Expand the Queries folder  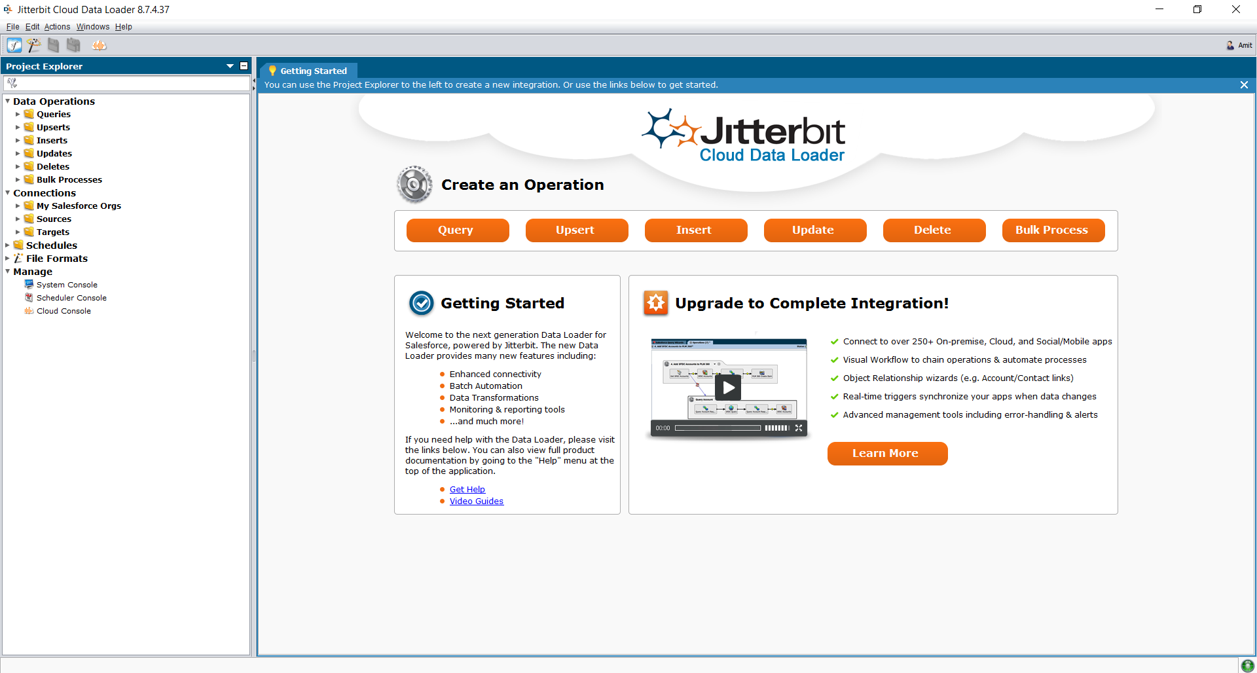pos(18,115)
